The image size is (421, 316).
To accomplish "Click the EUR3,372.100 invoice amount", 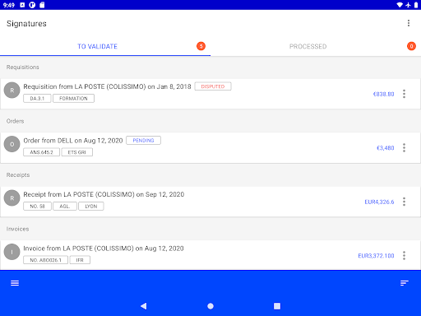I will point(376,256).
